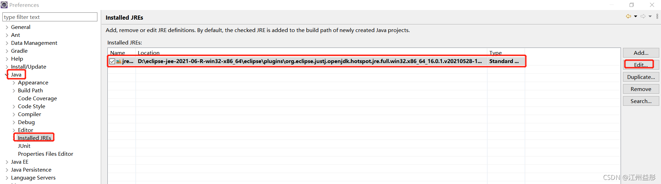The width and height of the screenshot is (661, 184).
Task: Click the Location column header
Action: (312, 53)
